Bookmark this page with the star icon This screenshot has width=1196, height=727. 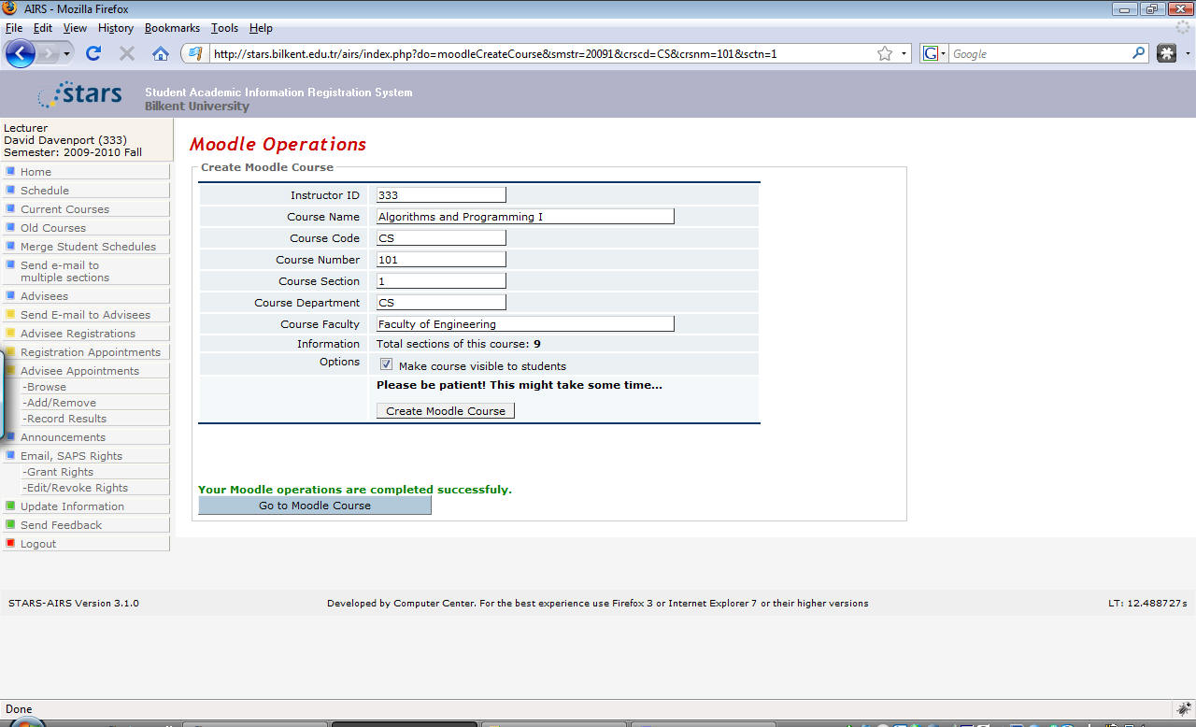tap(885, 53)
